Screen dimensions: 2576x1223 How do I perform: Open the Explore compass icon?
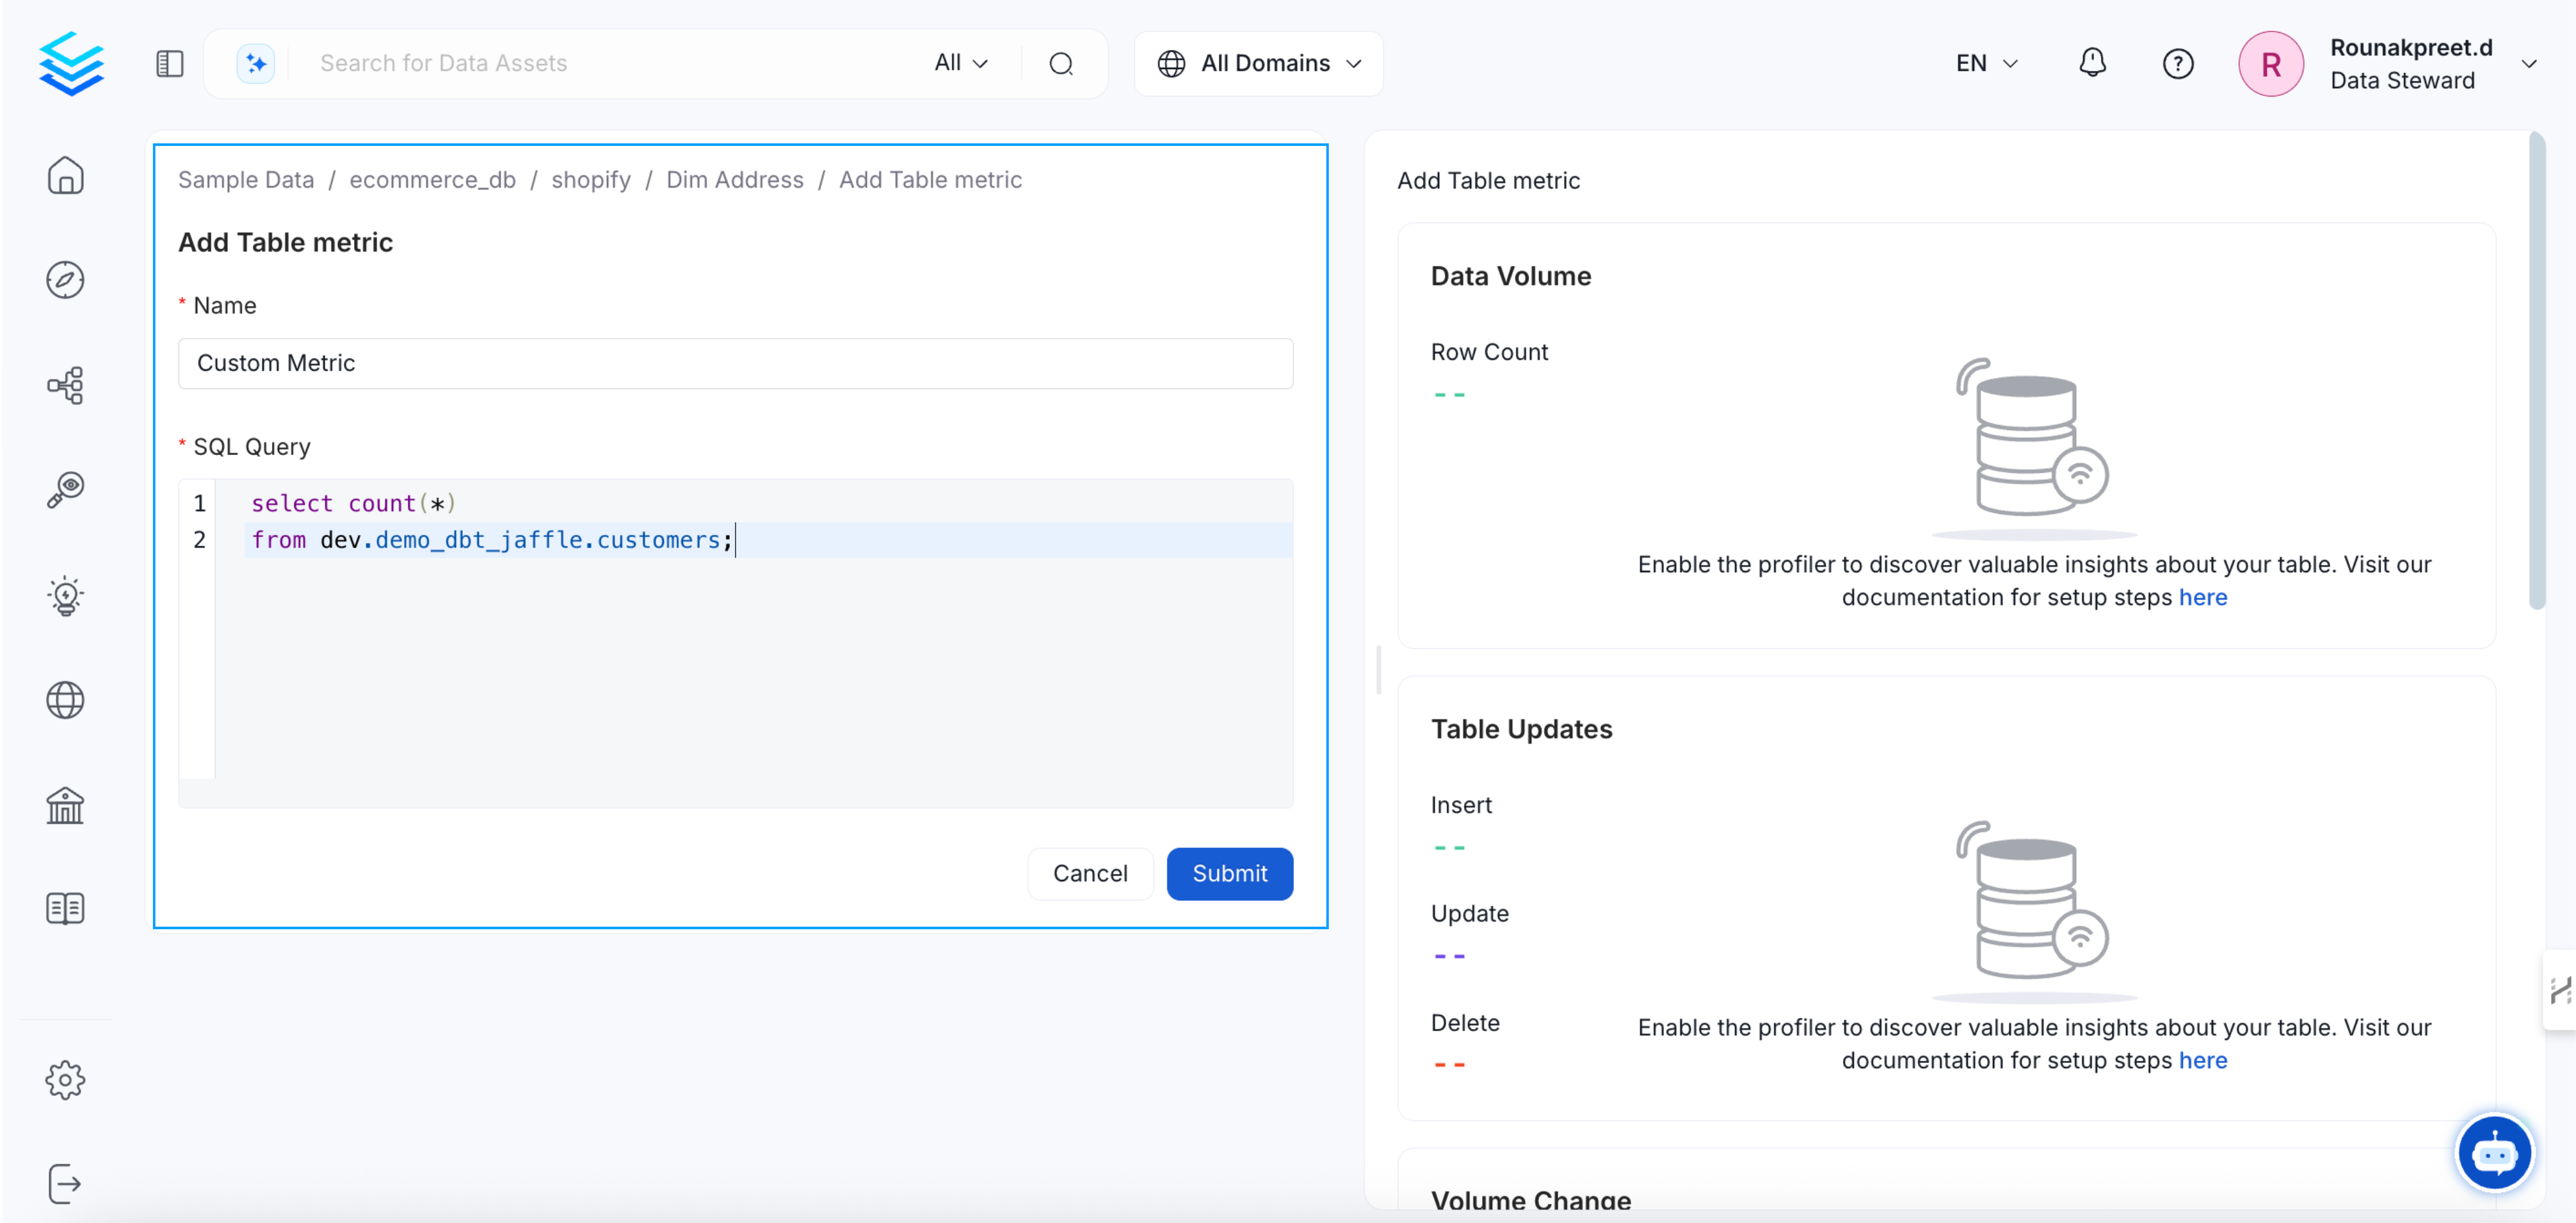click(x=65, y=280)
